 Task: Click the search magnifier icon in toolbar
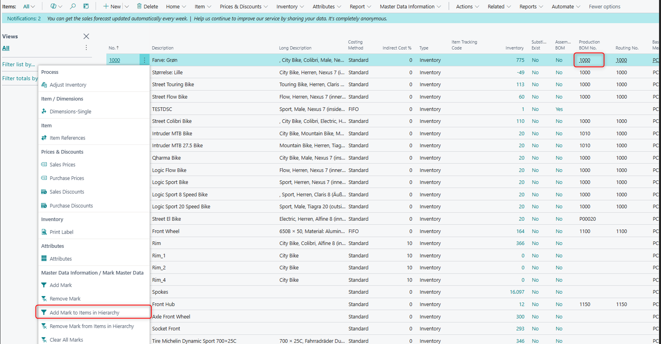point(73,6)
